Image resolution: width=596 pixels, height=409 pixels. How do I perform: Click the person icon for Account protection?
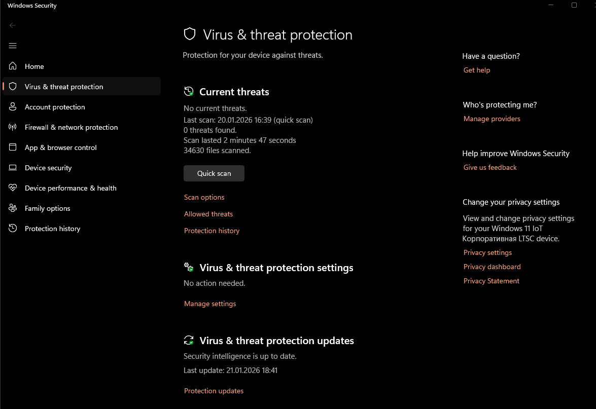[13, 107]
